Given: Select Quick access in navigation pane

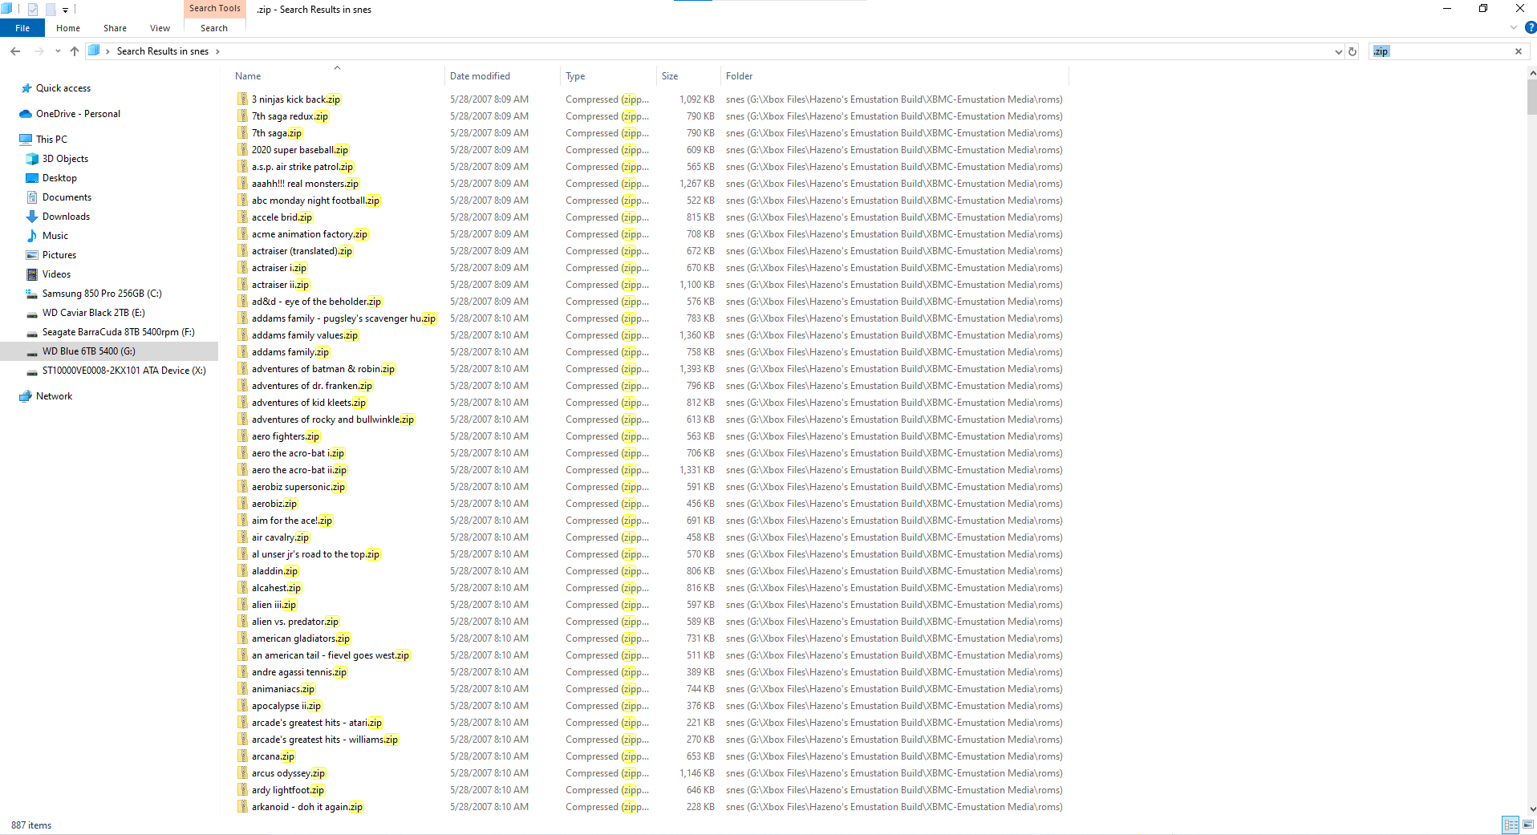Looking at the screenshot, I should 63,88.
